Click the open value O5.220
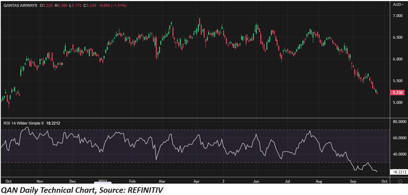 pyautogui.click(x=46, y=5)
